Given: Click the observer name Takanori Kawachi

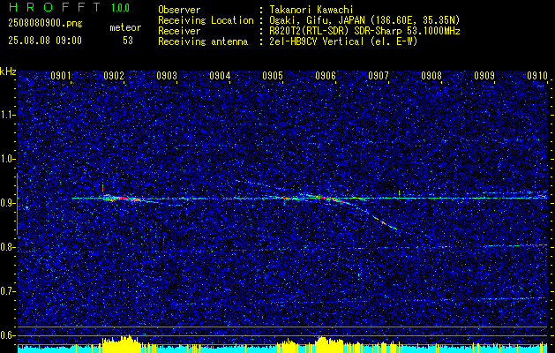Looking at the screenshot, I should [x=310, y=10].
